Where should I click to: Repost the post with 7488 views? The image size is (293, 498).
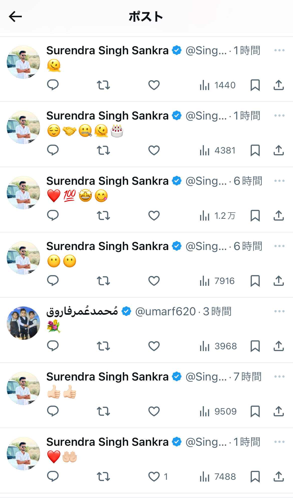click(103, 476)
